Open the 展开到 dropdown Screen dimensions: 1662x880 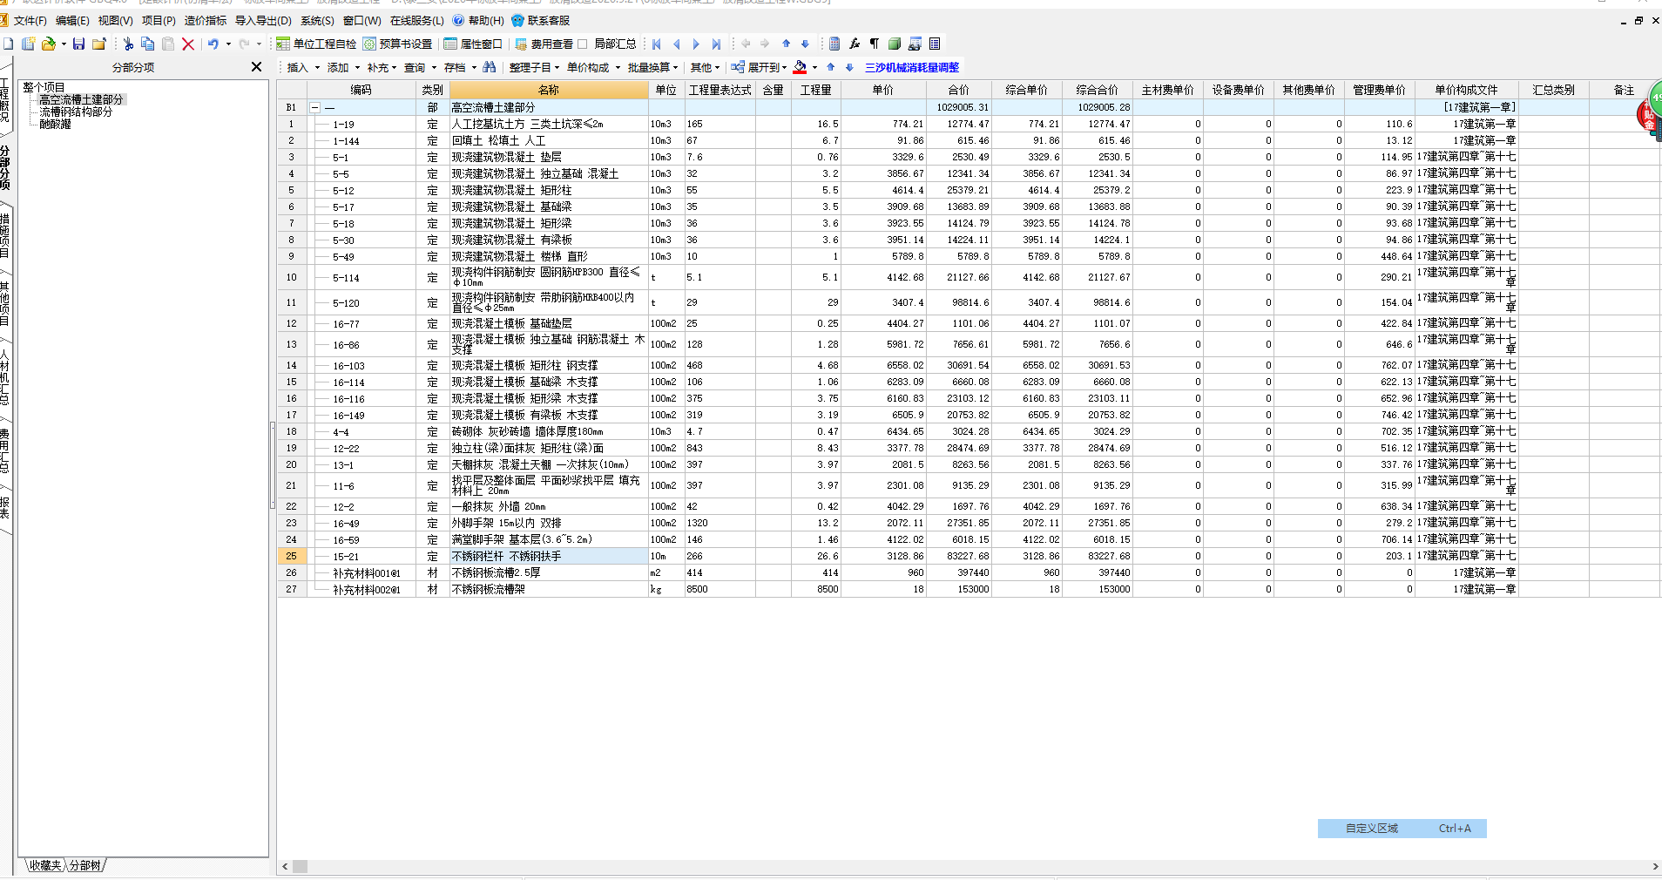[759, 67]
